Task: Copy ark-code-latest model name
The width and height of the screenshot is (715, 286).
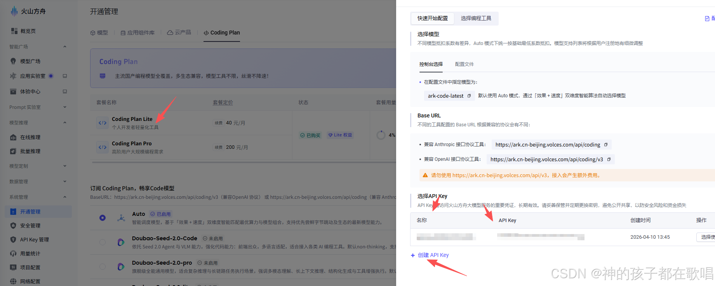Action: pyautogui.click(x=469, y=96)
